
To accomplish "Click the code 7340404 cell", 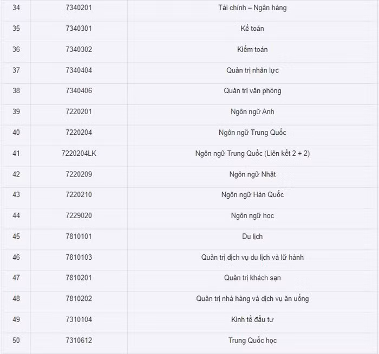I will [79, 70].
